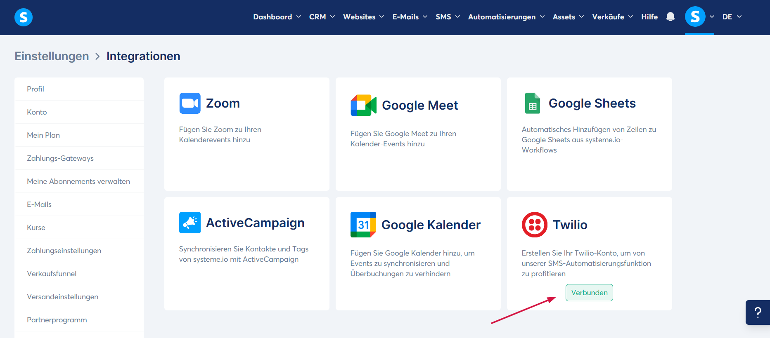The height and width of the screenshot is (338, 770).
Task: Click the Verbunden button on Twilio card
Action: point(589,293)
